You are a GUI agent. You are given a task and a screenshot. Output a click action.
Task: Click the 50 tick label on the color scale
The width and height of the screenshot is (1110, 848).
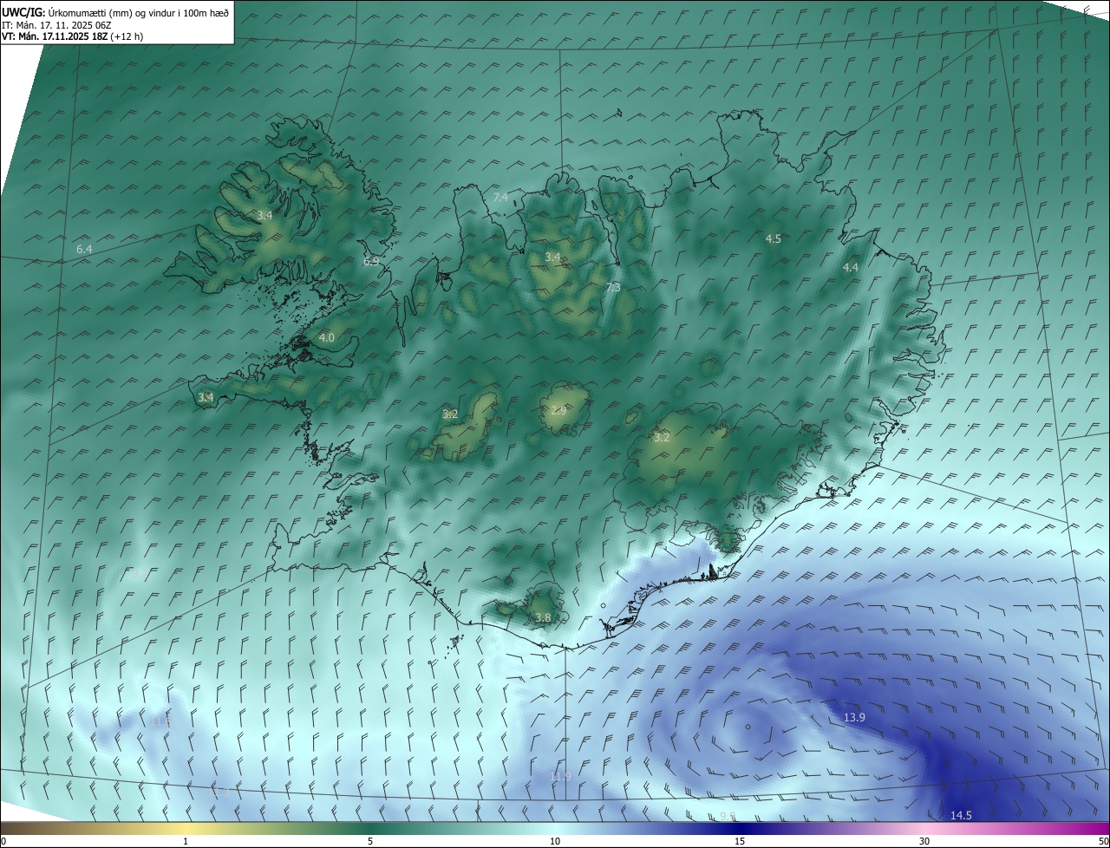(x=1103, y=841)
